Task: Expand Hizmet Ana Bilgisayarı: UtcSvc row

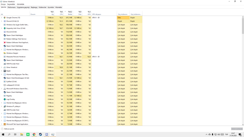Action: coord(2,103)
